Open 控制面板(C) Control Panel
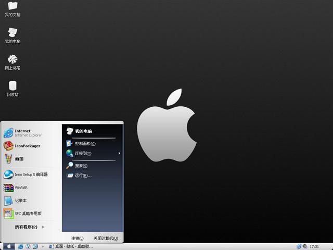 pos(84,143)
